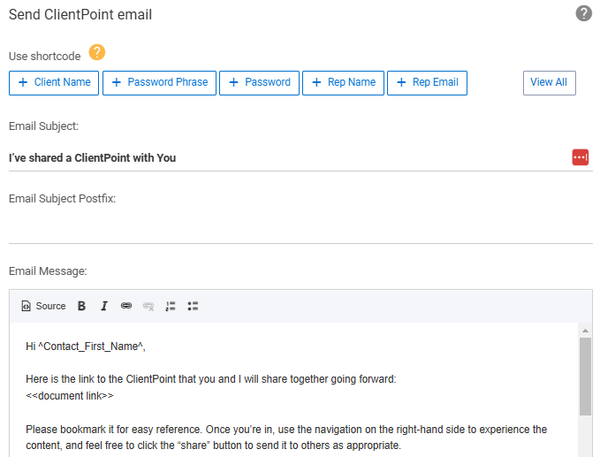Add the Password Phrase shortcode
Screen dimensions: 600x457
tap(159, 83)
